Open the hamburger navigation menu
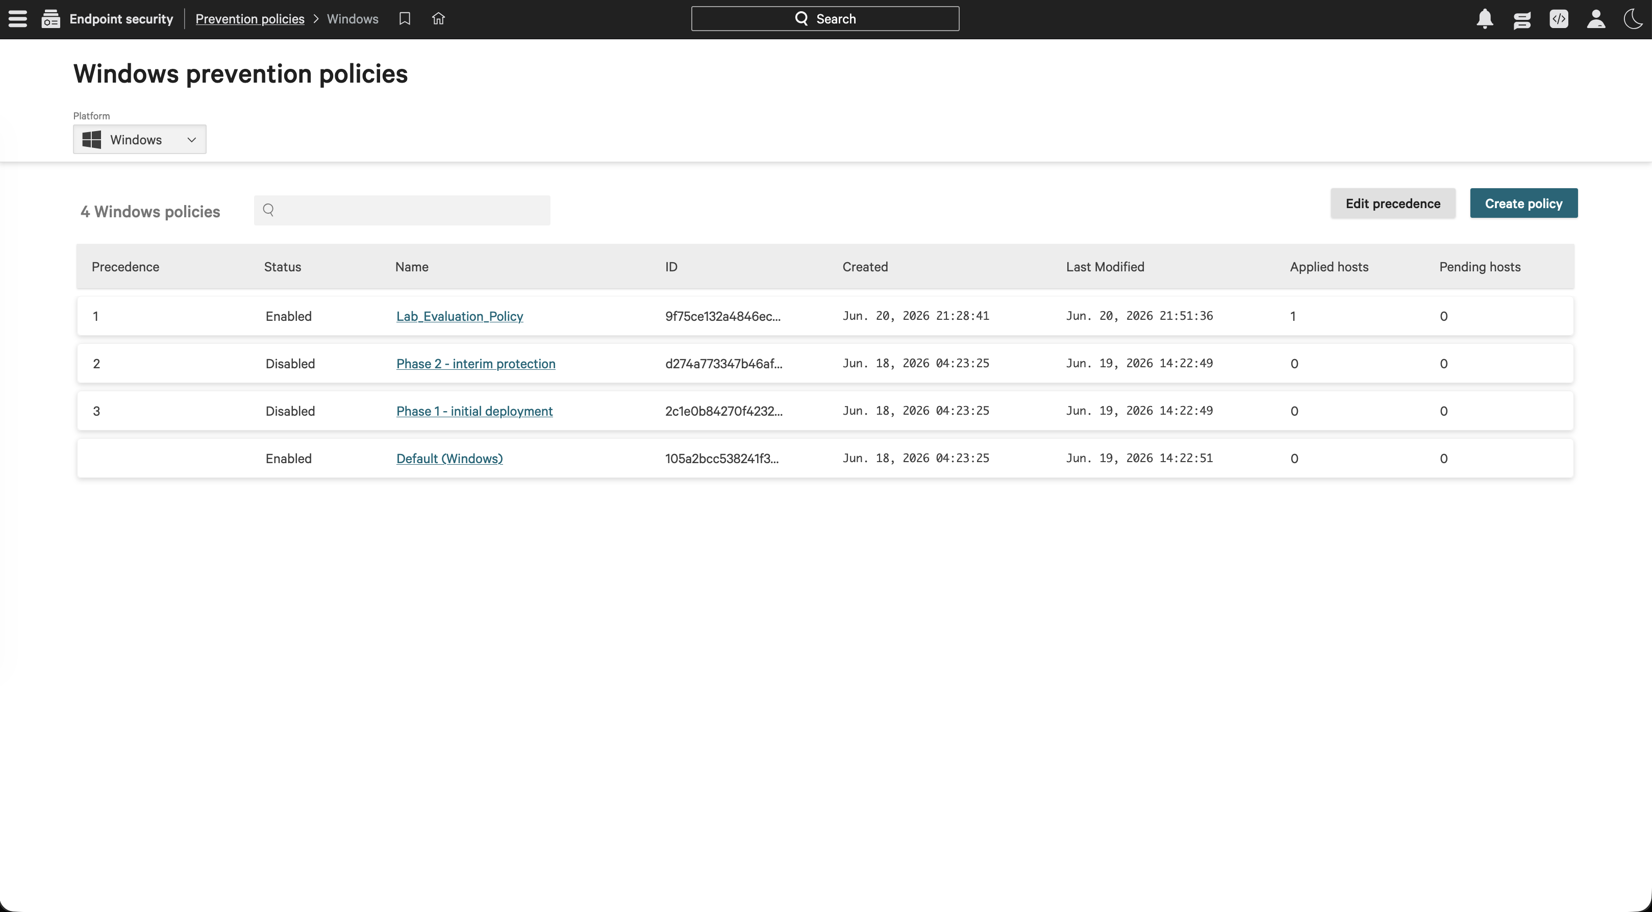This screenshot has height=912, width=1652. pos(18,18)
